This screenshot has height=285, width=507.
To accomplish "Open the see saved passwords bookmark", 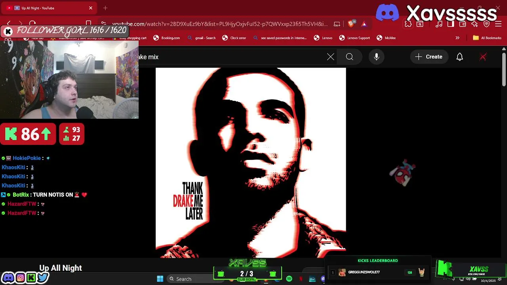I will pos(280,38).
